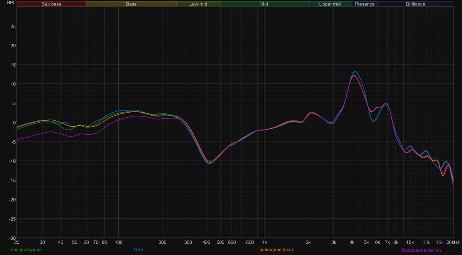
Task: Click the 2k frequency tick label
Action: 308,242
